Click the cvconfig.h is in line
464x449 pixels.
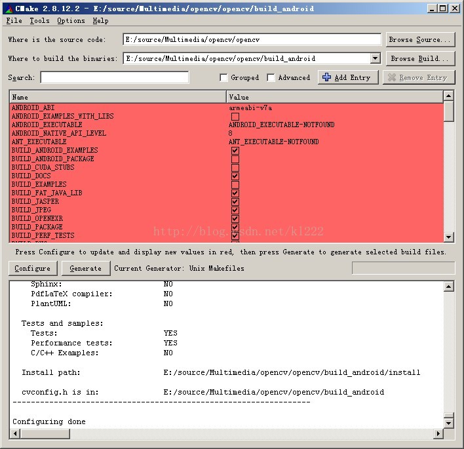[203, 392]
